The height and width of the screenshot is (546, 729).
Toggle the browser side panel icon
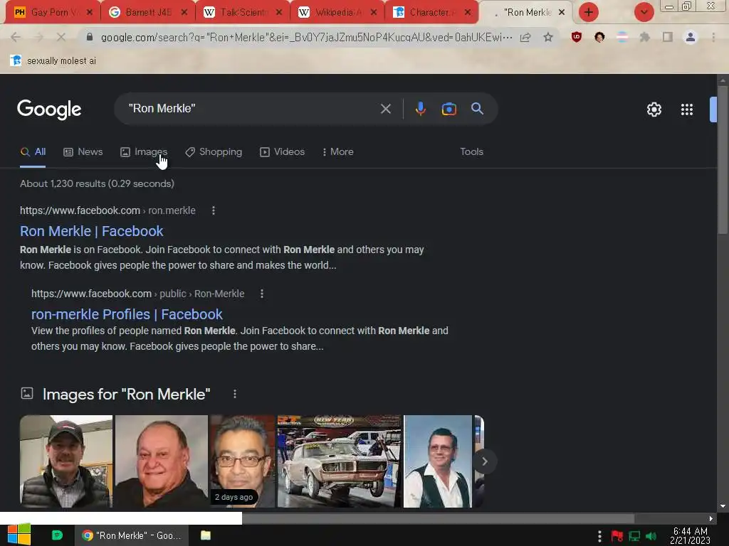[668, 37]
